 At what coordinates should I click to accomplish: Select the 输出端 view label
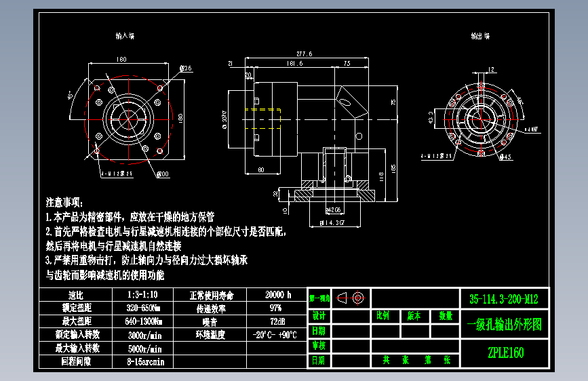pyautogui.click(x=480, y=36)
